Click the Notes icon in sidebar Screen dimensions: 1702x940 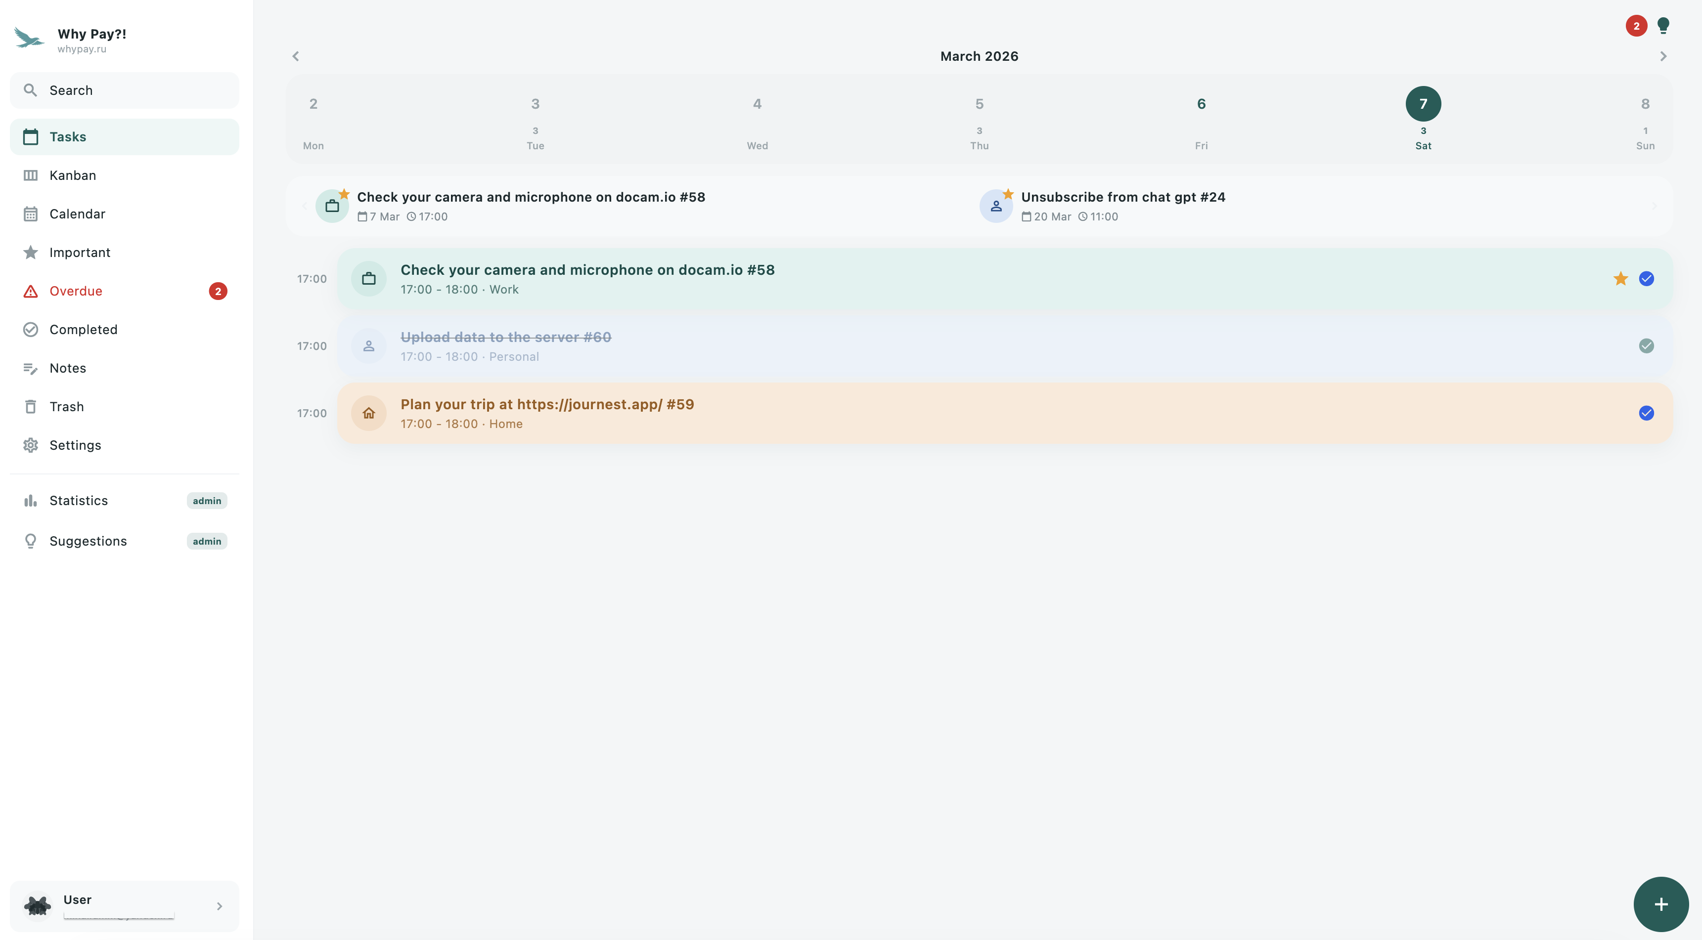click(31, 368)
